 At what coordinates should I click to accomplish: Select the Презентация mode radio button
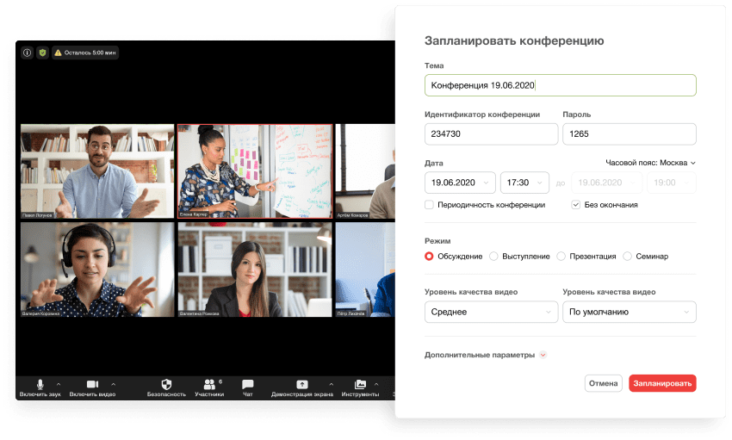(x=561, y=256)
